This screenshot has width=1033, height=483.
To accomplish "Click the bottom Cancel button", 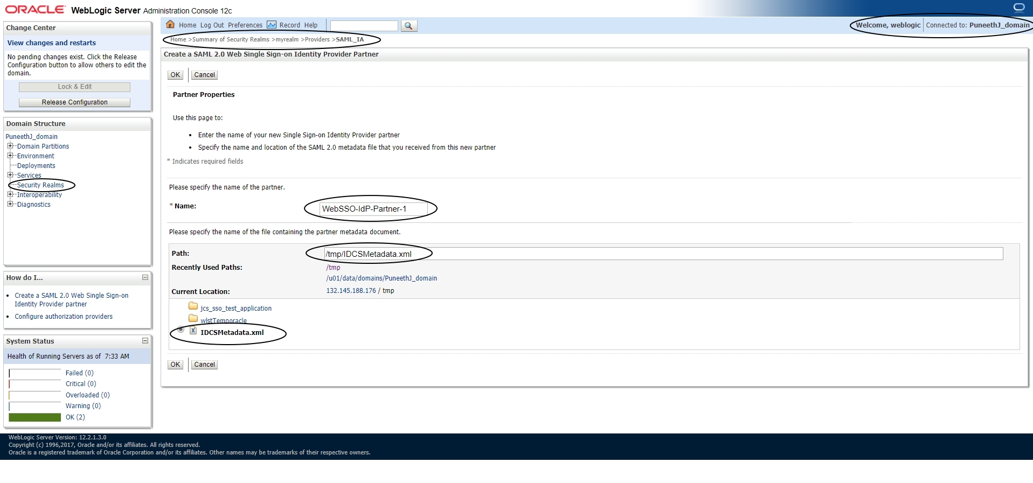I will 205,365.
